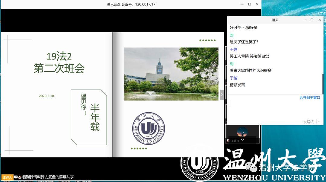Screen dimensions: 326x182
Task: Click the chat window vertical scrollbar
Action: pos(323,81)
